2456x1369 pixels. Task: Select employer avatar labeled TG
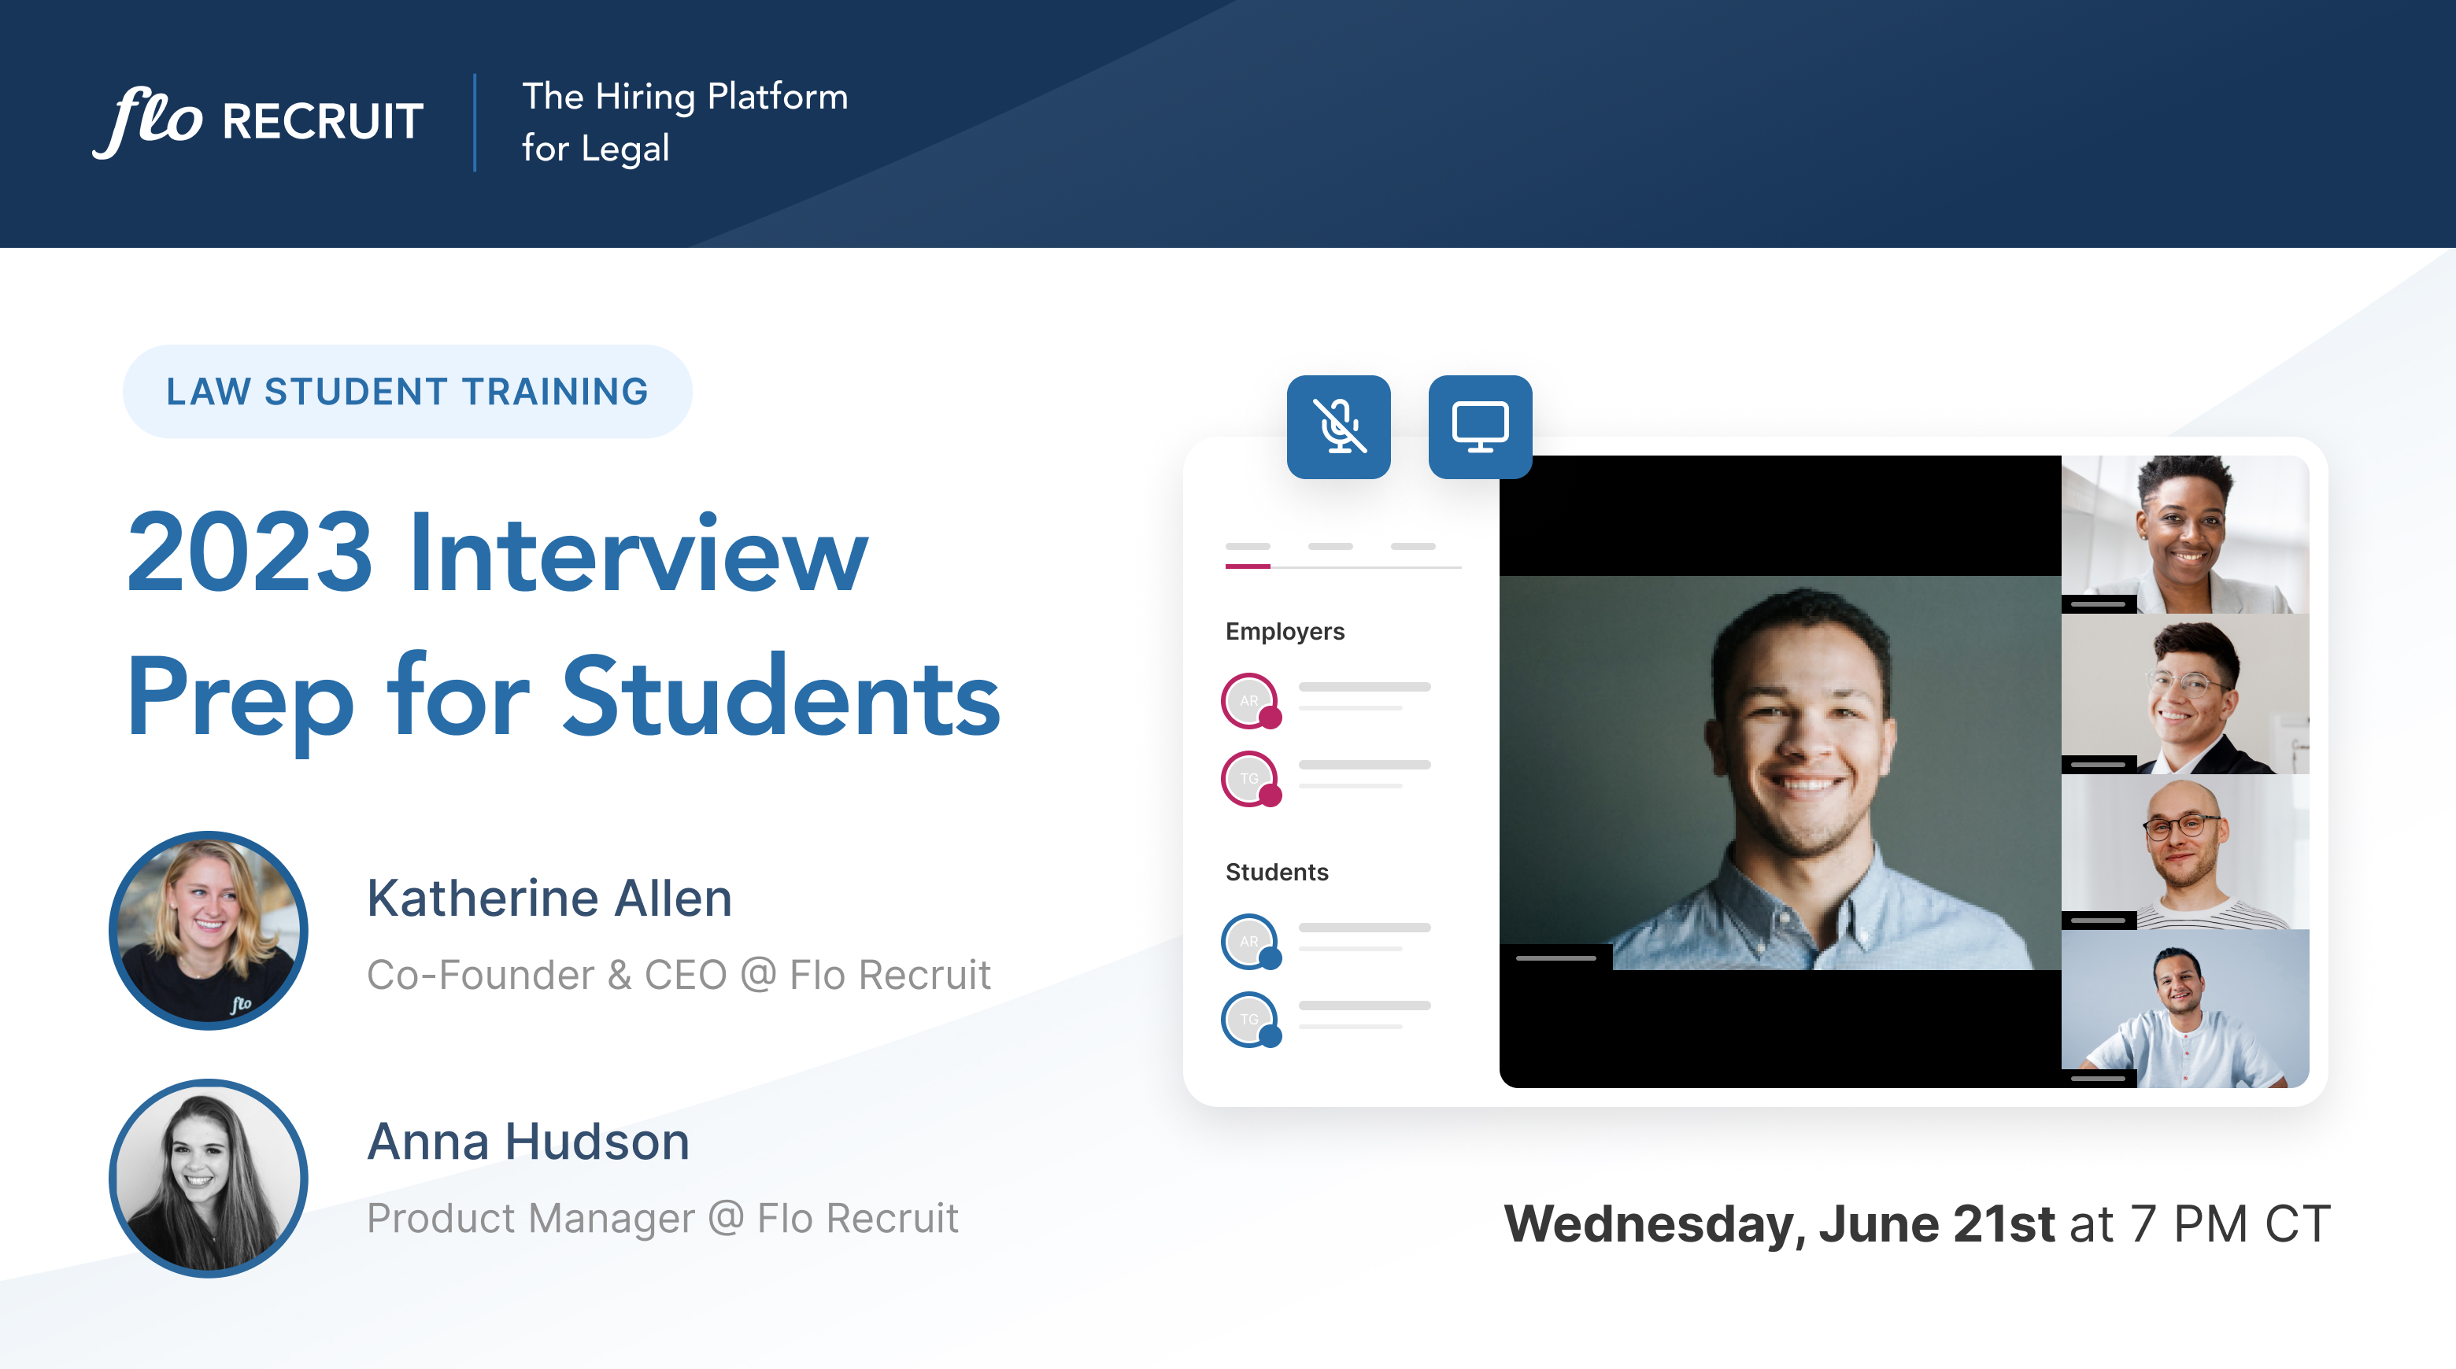(x=1249, y=778)
